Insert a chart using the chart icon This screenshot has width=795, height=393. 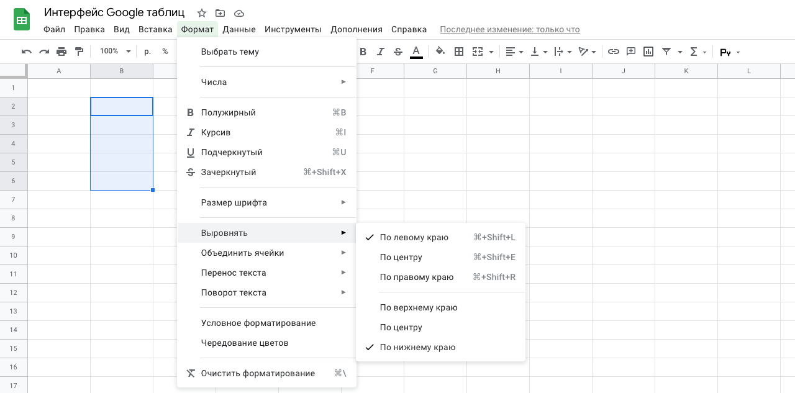coord(648,52)
